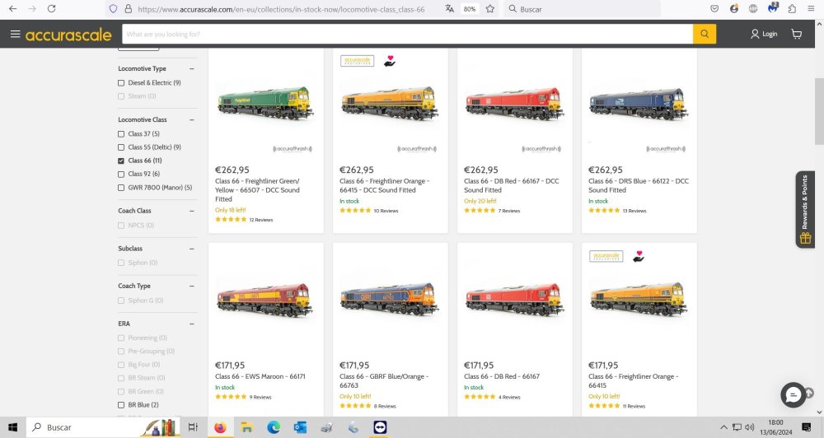Check the Class 55 (Deltic) filter
The image size is (824, 438).
[x=121, y=147]
